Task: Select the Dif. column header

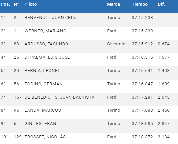Action: (x=161, y=4)
